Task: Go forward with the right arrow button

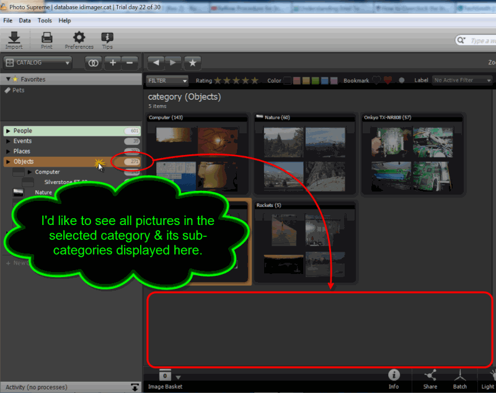Action: pos(173,63)
